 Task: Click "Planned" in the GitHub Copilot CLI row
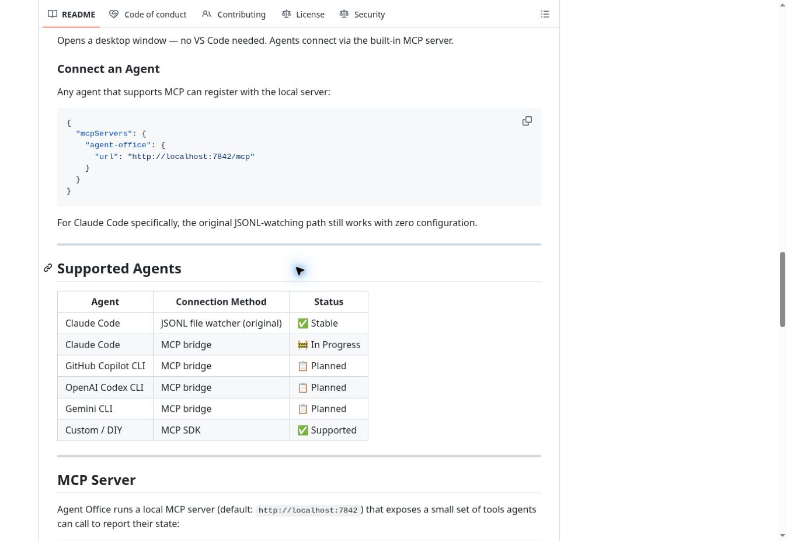tap(329, 366)
